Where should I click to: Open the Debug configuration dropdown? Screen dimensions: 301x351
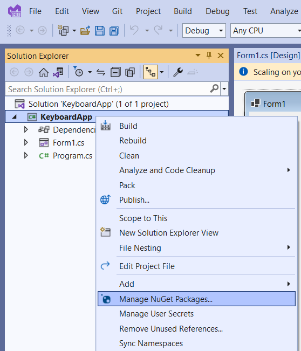[x=204, y=30]
